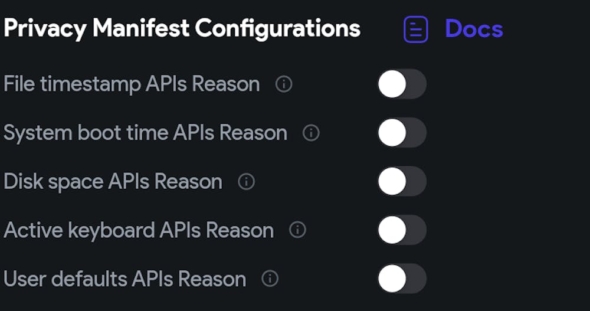Viewport: 590px width, 311px height.
Task: Click the white knob of the Disk space switch
Action: coord(392,181)
